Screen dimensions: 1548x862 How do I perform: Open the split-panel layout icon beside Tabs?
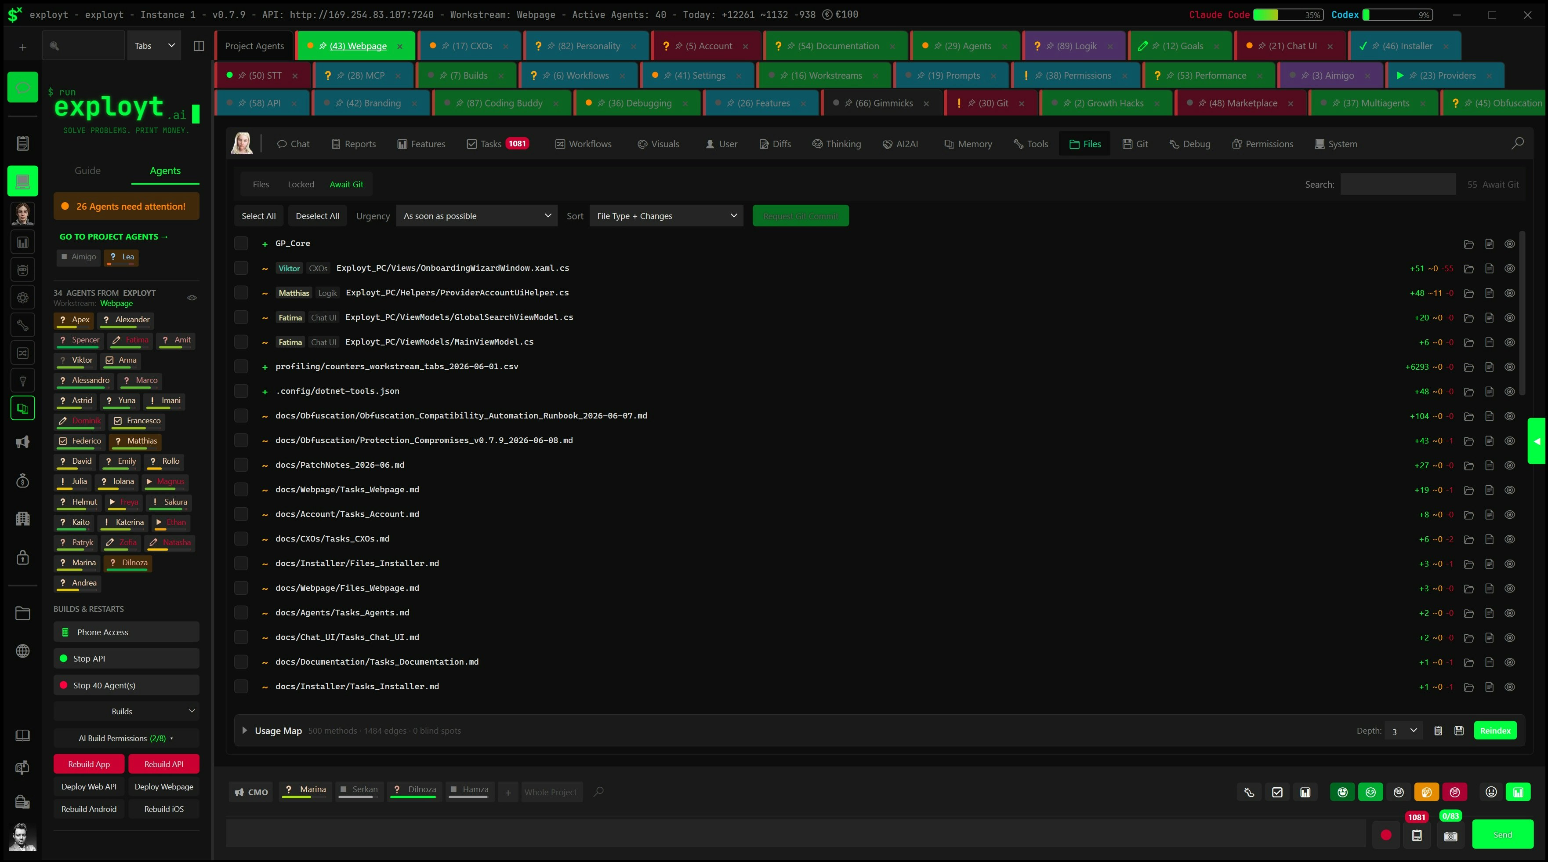199,46
